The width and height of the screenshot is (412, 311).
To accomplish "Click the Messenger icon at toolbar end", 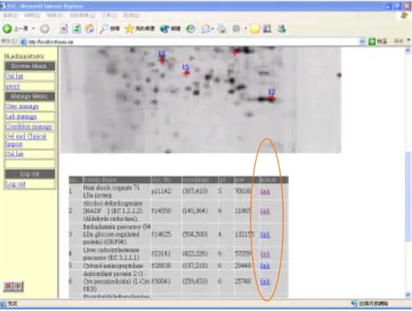I will [281, 28].
